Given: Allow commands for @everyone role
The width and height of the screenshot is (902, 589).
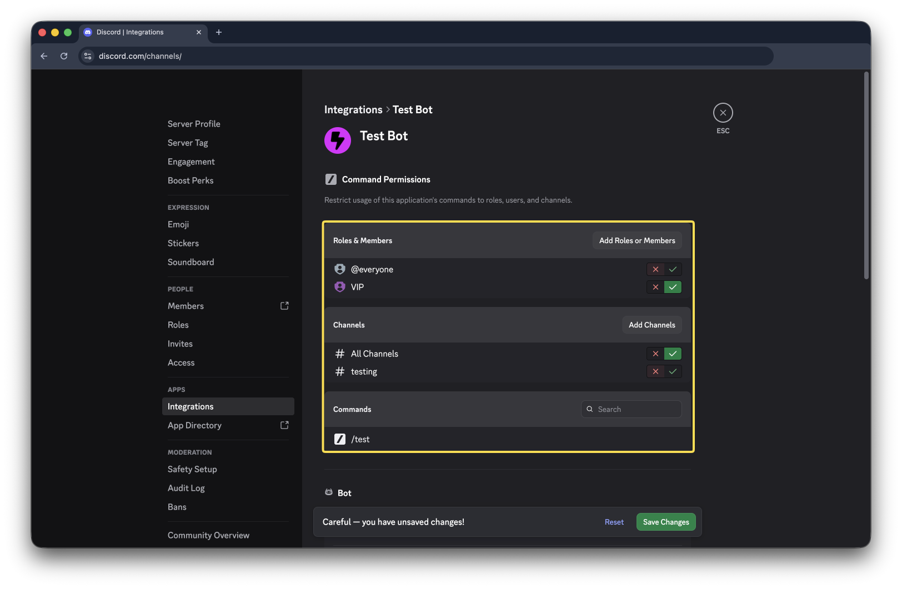Looking at the screenshot, I should coord(673,269).
